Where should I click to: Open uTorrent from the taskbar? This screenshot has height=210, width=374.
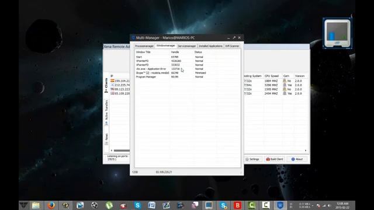109,205
